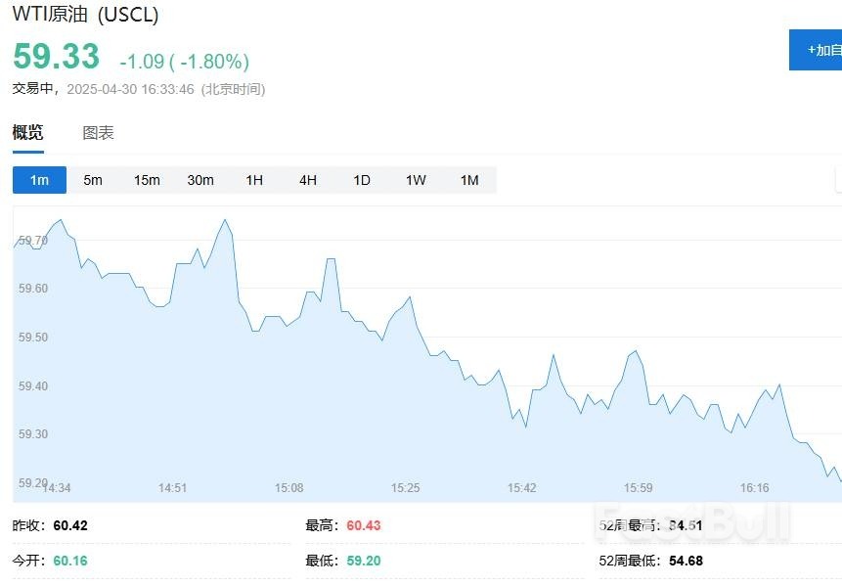Image resolution: width=842 pixels, height=586 pixels.
Task: Show the 1D daily chart
Action: (362, 180)
